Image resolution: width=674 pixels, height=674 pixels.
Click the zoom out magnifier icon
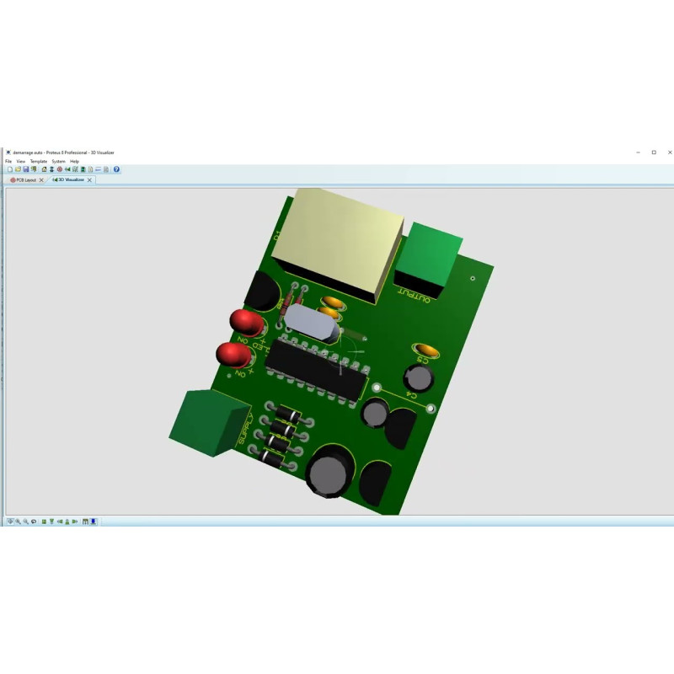click(25, 522)
